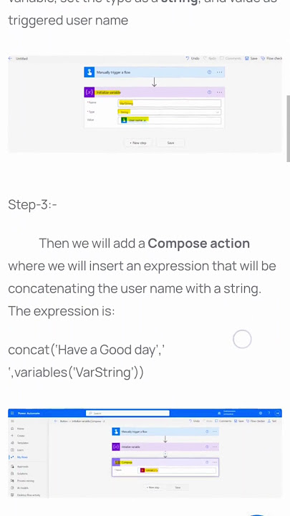Click the Compose action icon
Viewport: 290px width, 516px height.
[x=117, y=462]
